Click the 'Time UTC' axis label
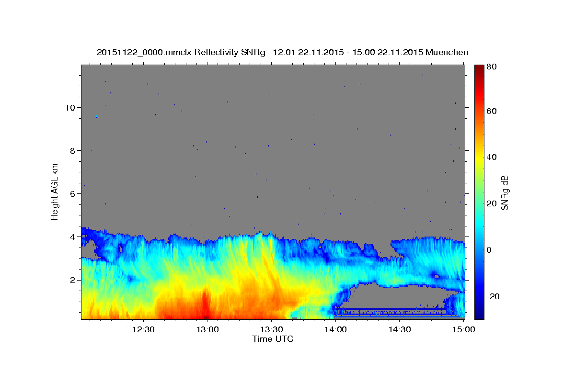Screen dimensions: 575x383 tap(273, 339)
